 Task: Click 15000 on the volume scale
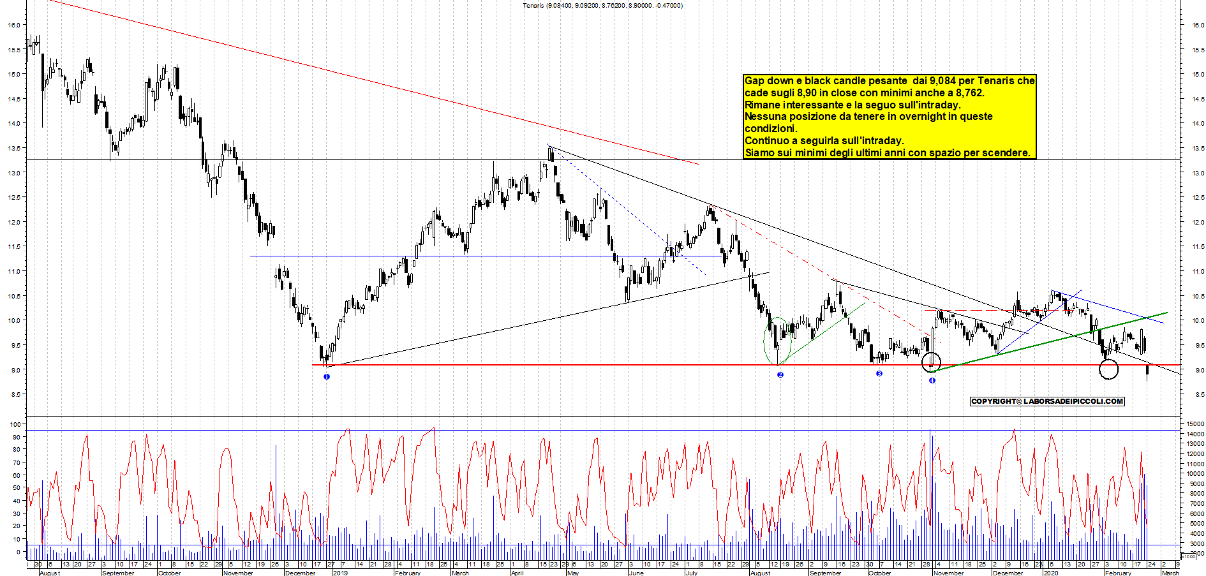(1195, 424)
